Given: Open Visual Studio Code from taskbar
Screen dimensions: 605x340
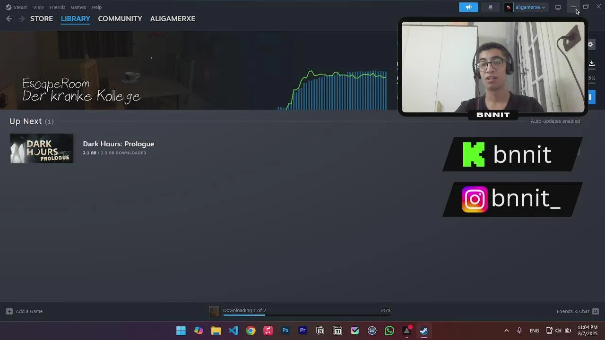Looking at the screenshot, I should point(233,331).
